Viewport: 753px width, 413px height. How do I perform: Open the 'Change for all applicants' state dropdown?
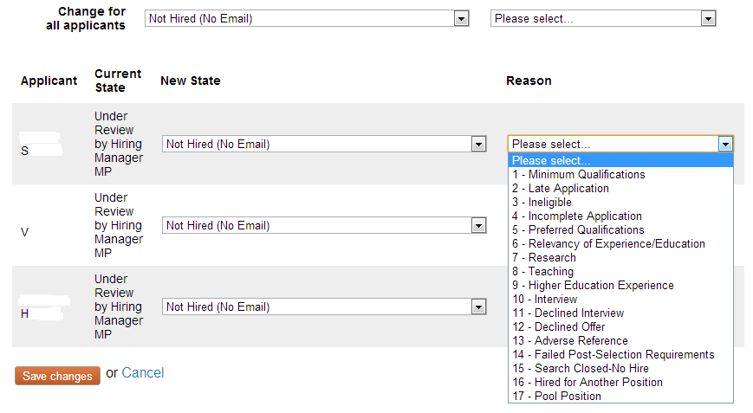[308, 18]
